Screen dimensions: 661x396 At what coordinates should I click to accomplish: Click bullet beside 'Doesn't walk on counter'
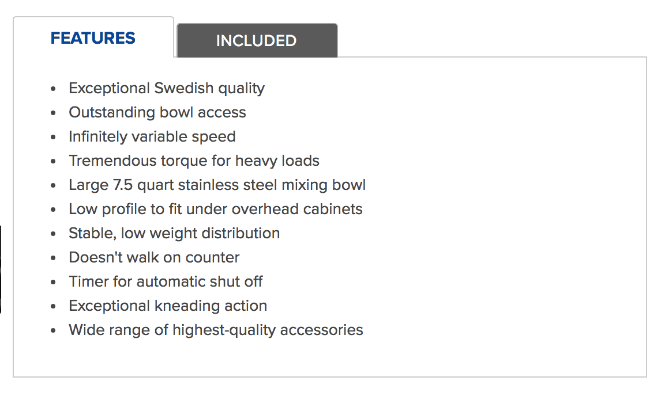(x=53, y=258)
